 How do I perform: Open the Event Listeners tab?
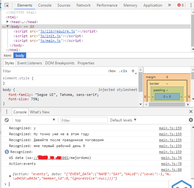pyautogui.click(x=30, y=63)
